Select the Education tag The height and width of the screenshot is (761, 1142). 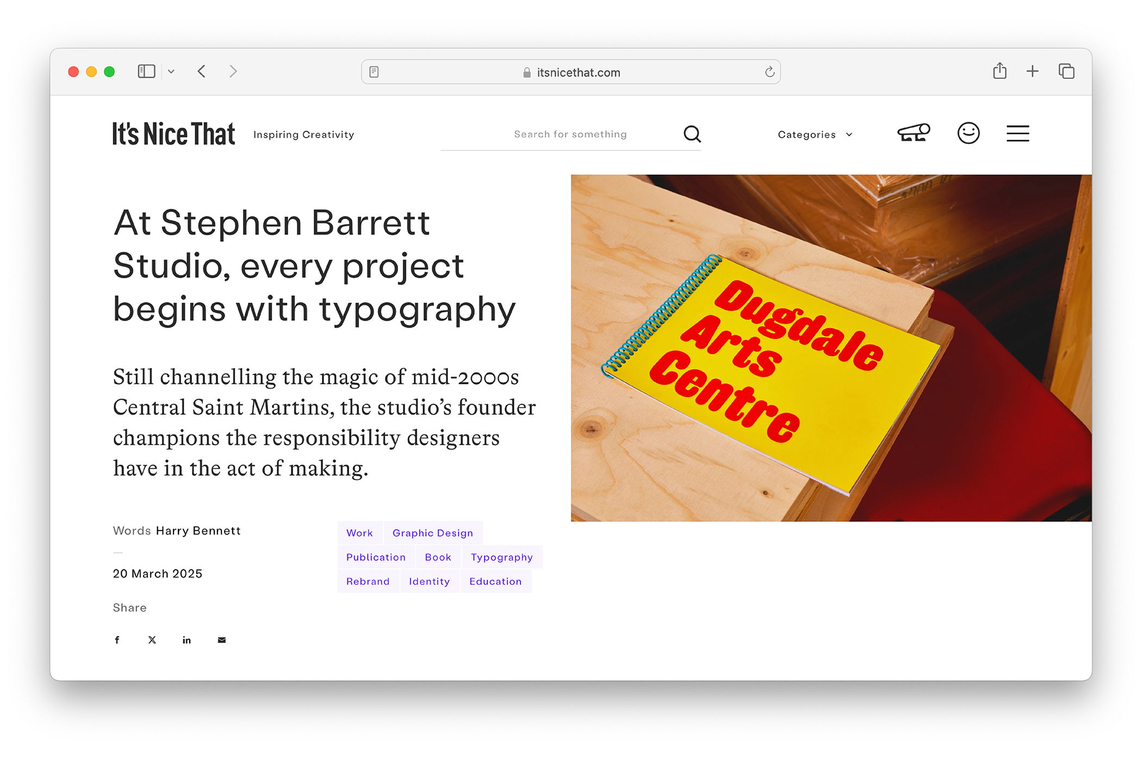(x=495, y=581)
